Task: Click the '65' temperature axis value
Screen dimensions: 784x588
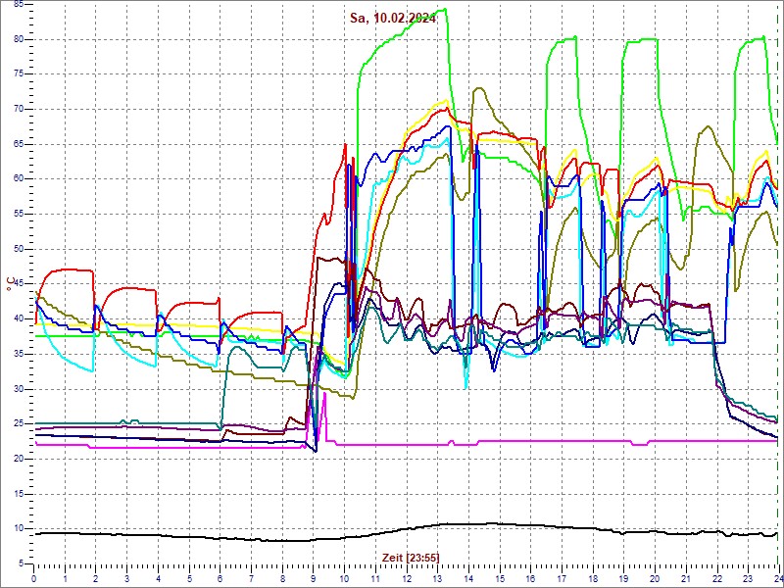Action: tap(19, 144)
